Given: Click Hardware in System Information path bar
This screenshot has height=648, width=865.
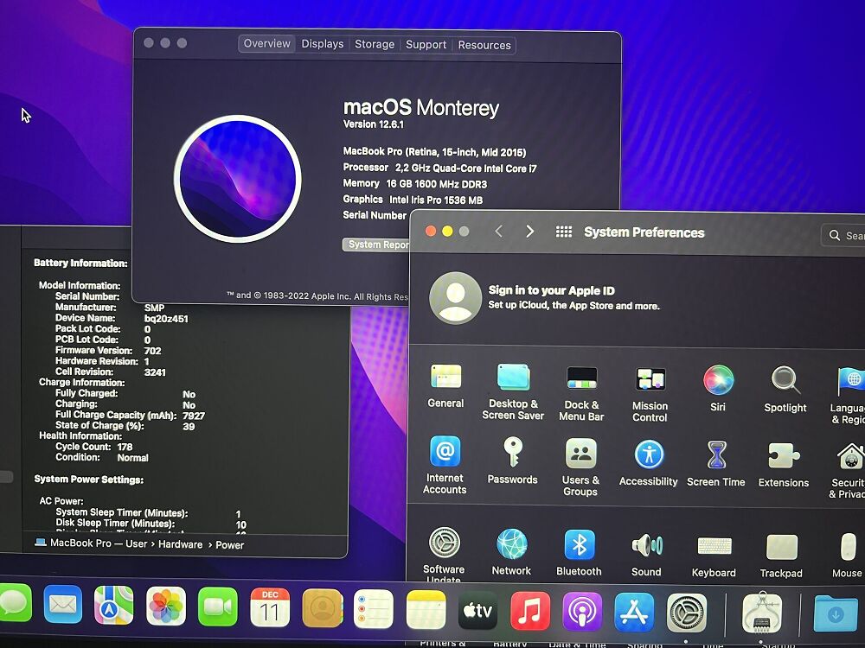Looking at the screenshot, I should [x=181, y=544].
